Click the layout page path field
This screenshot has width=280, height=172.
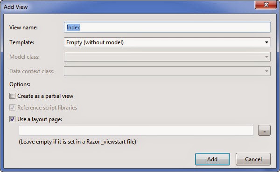(136, 130)
